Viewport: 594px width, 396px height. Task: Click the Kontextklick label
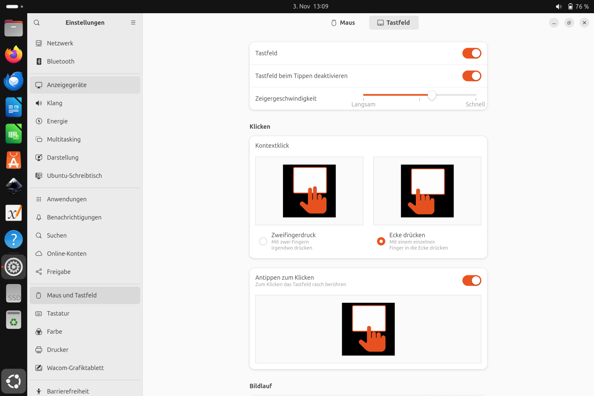pos(272,146)
